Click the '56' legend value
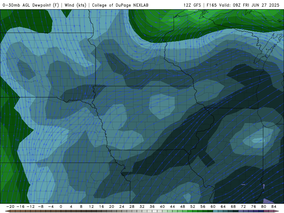Viewport: 284px width, 213px height. coord(203,207)
